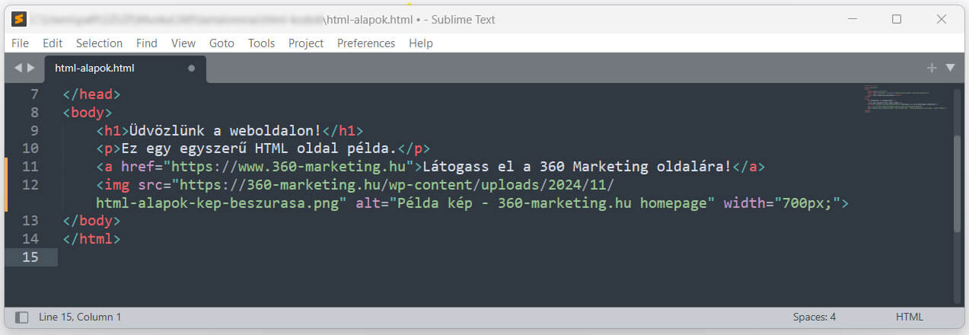Click line number 15 in the gutter
This screenshot has height=335, width=969.
[30, 257]
